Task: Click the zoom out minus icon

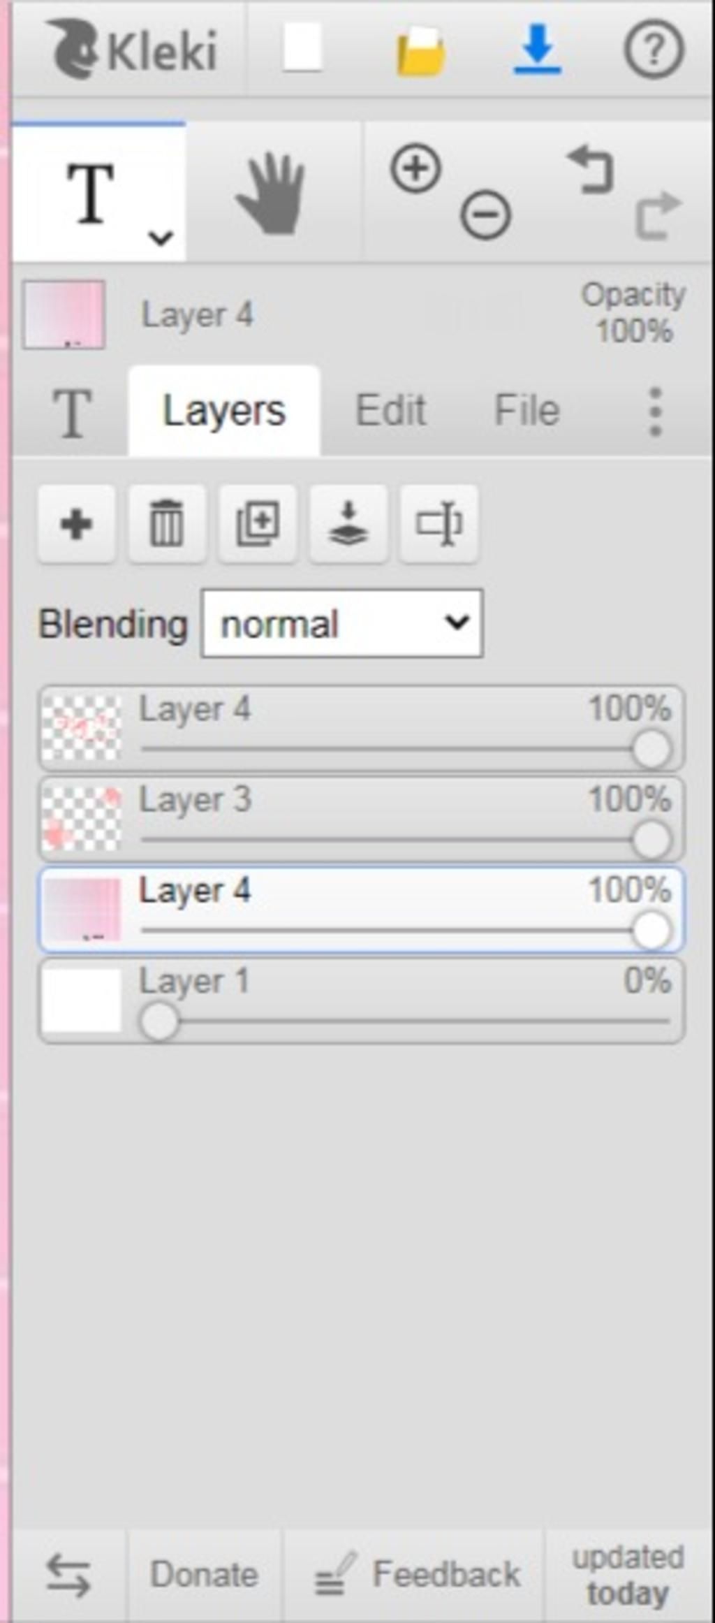Action: tap(485, 214)
